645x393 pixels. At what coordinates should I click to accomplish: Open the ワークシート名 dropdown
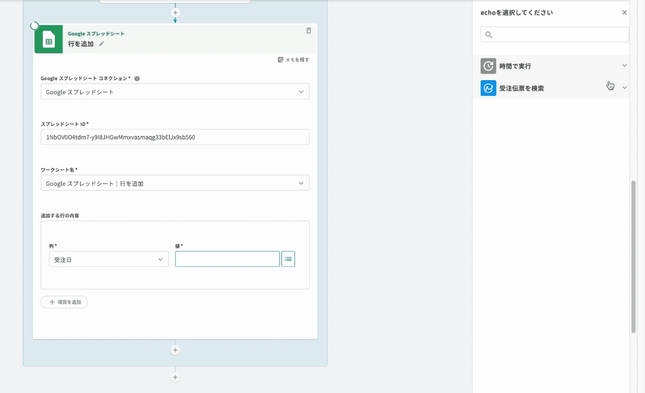(175, 183)
